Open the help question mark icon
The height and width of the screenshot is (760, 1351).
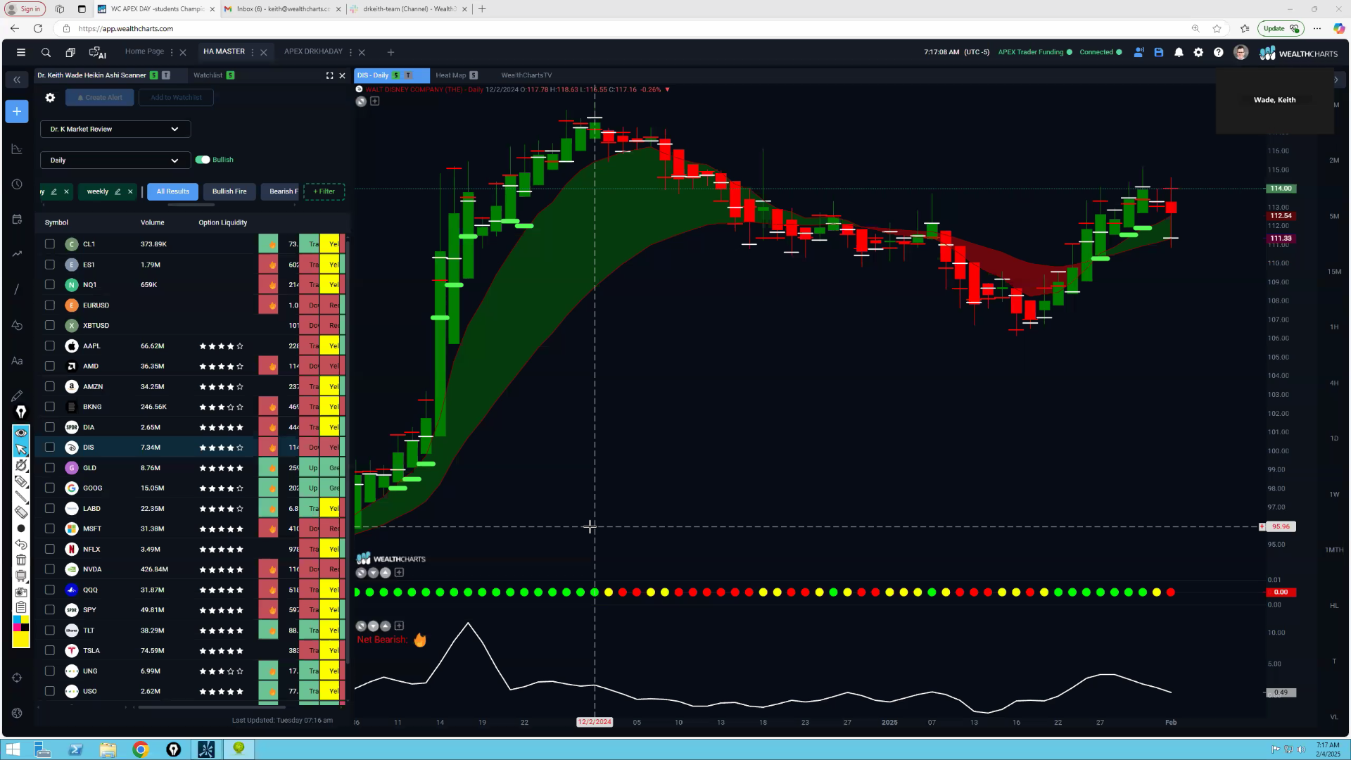pyautogui.click(x=1218, y=52)
